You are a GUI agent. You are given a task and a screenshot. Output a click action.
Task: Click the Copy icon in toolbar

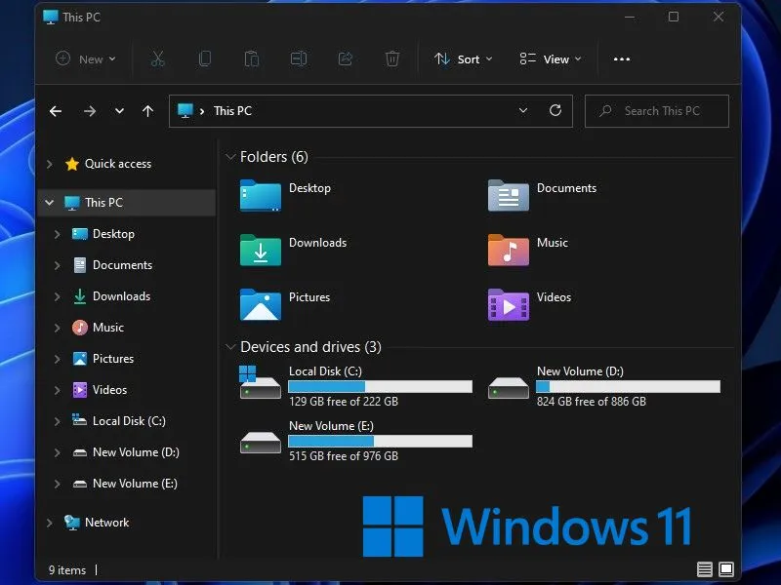(x=204, y=58)
